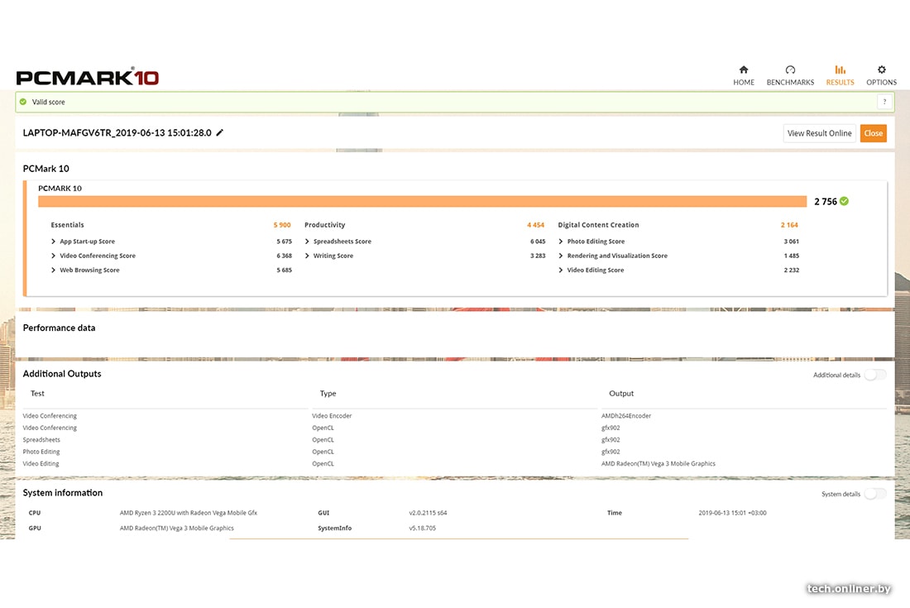The image size is (910, 608).
Task: Click the orange PCMark 10 score bar
Action: [x=422, y=201]
